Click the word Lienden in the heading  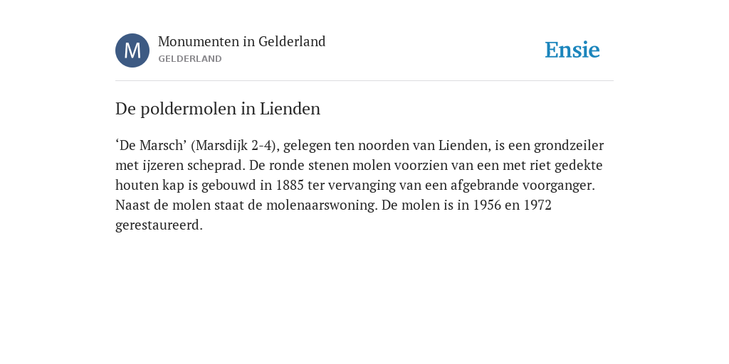click(x=290, y=109)
